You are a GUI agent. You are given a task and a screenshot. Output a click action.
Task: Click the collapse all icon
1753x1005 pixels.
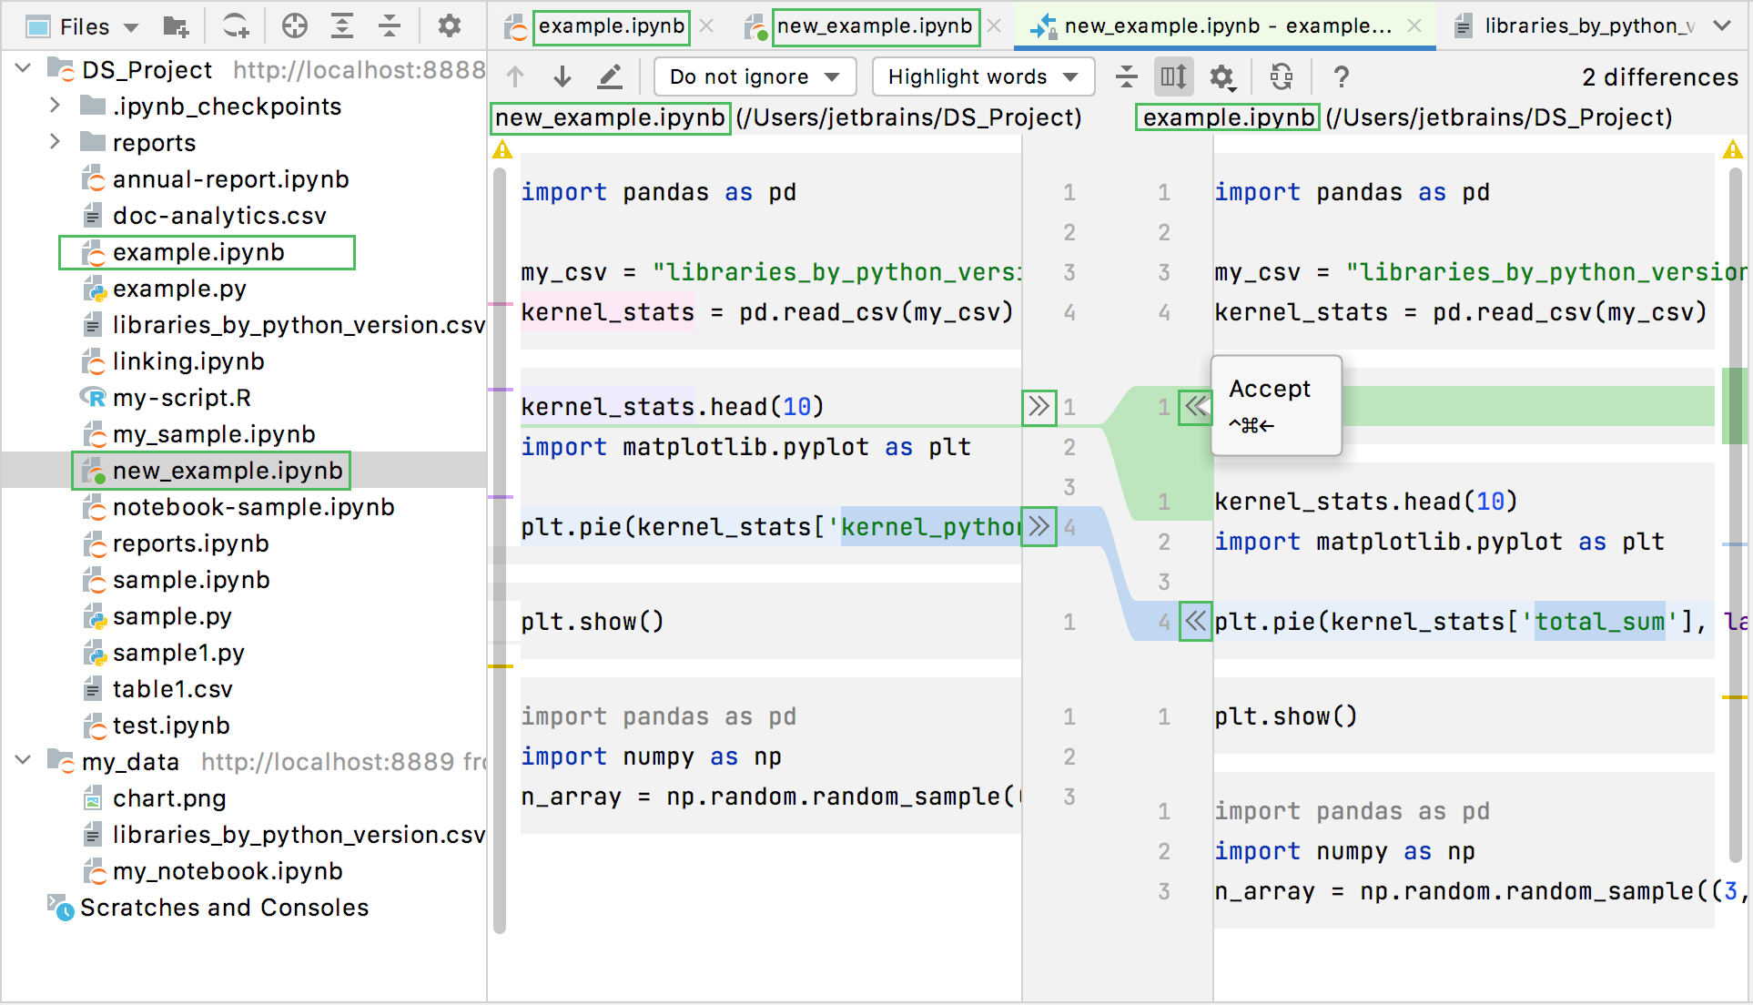[390, 26]
